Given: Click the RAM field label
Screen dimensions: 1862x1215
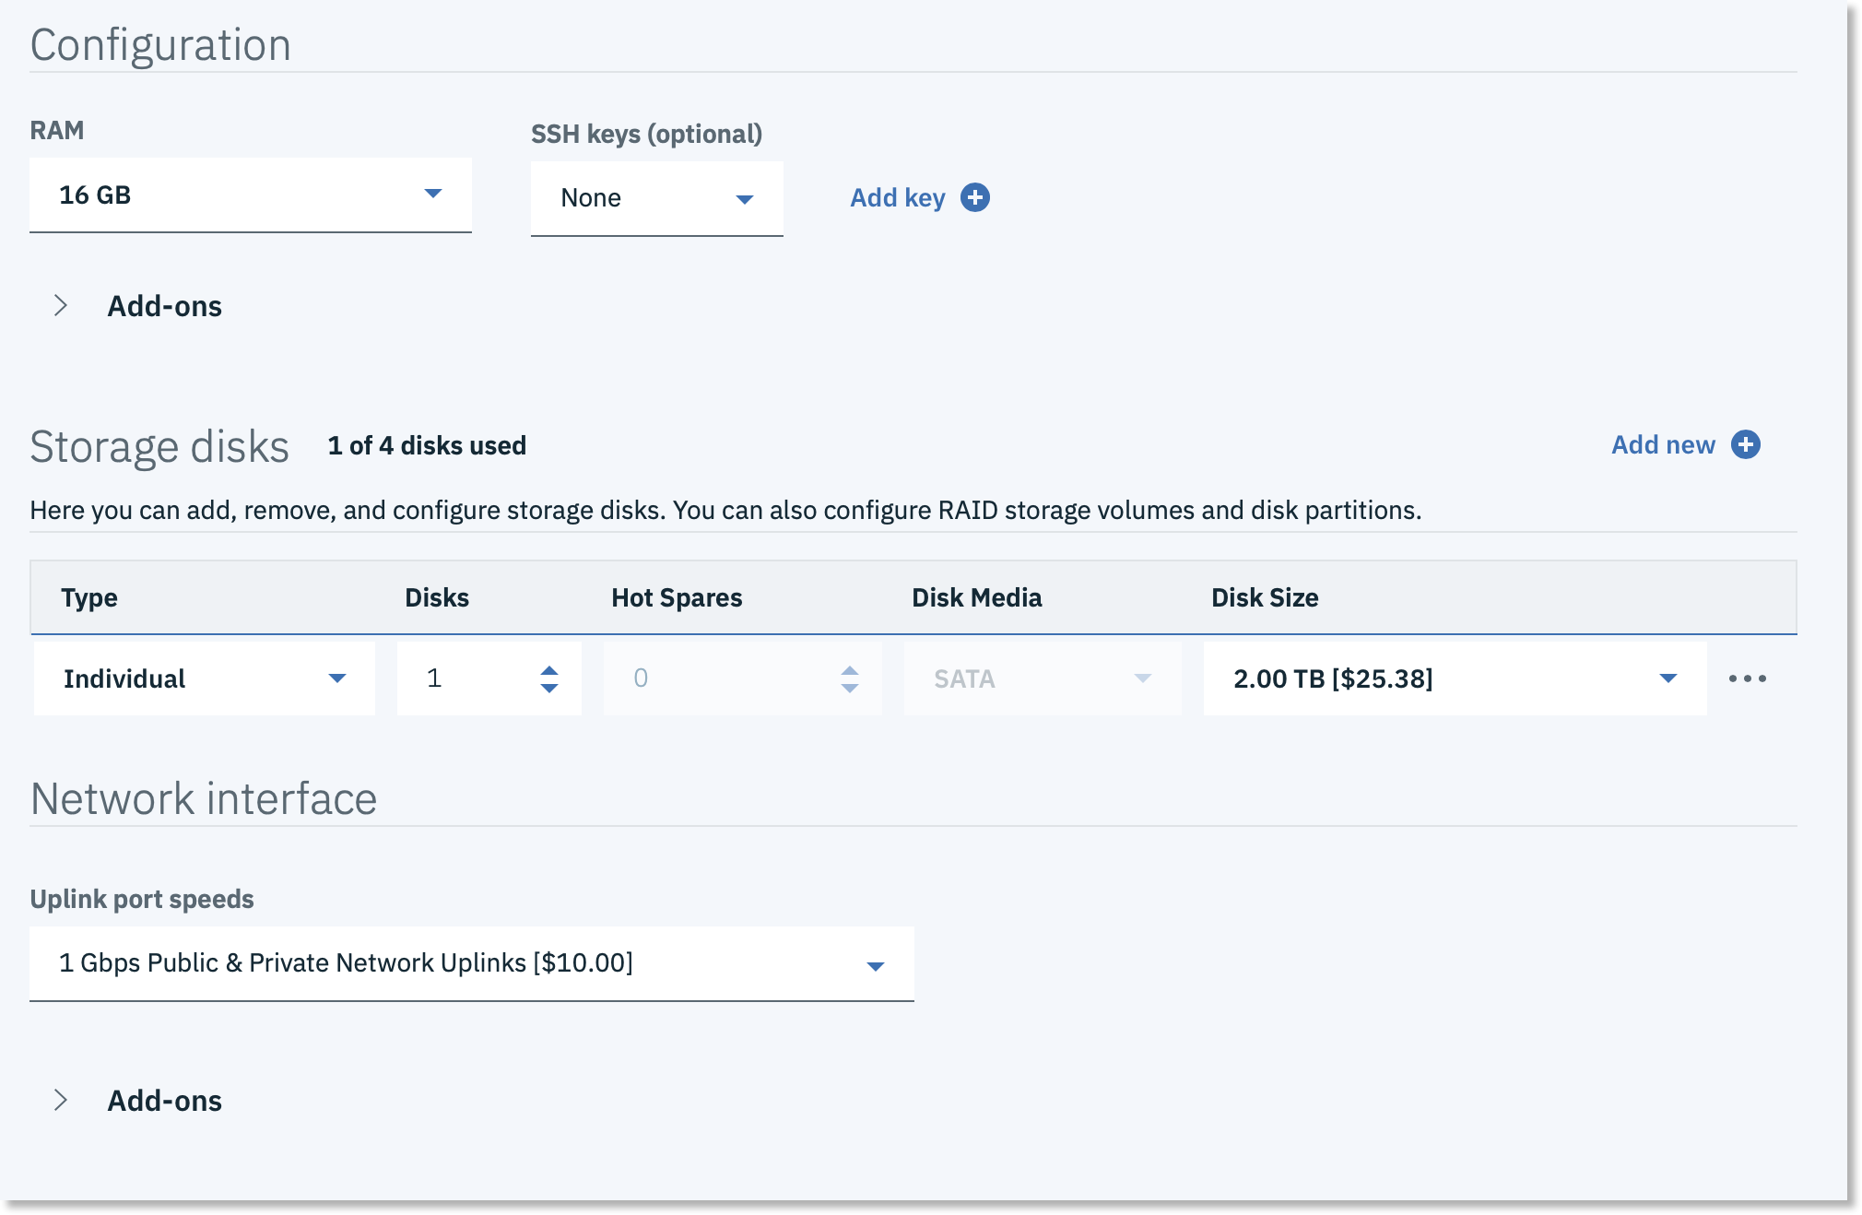Looking at the screenshot, I should [57, 130].
